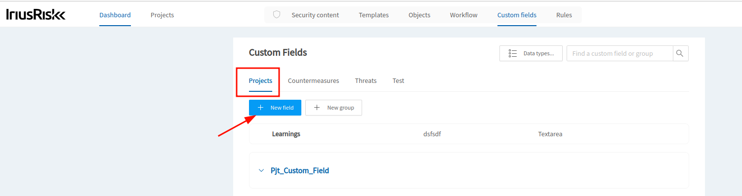Image resolution: width=742 pixels, height=196 pixels.
Task: Switch to the Objects section
Action: click(x=419, y=15)
